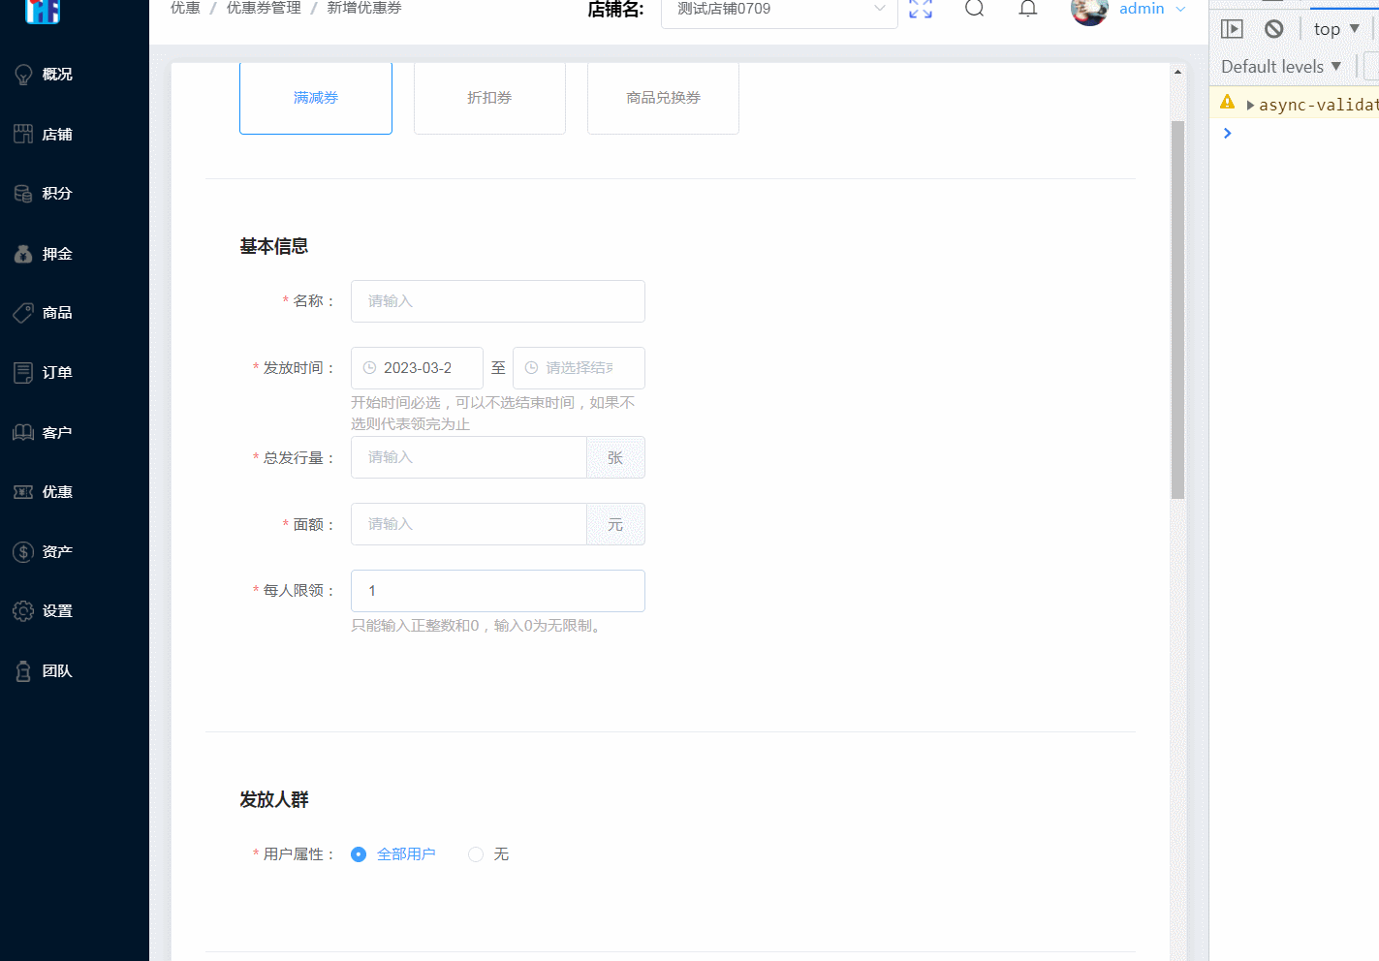Click the notification bell icon
1379x961 pixels.
(x=1027, y=8)
